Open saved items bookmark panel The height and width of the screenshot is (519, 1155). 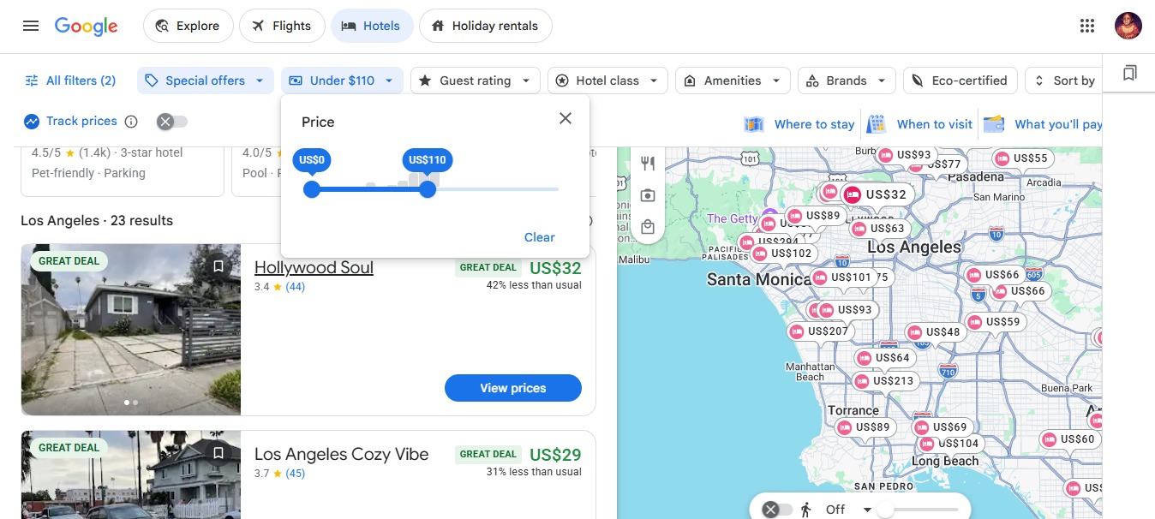1129,74
